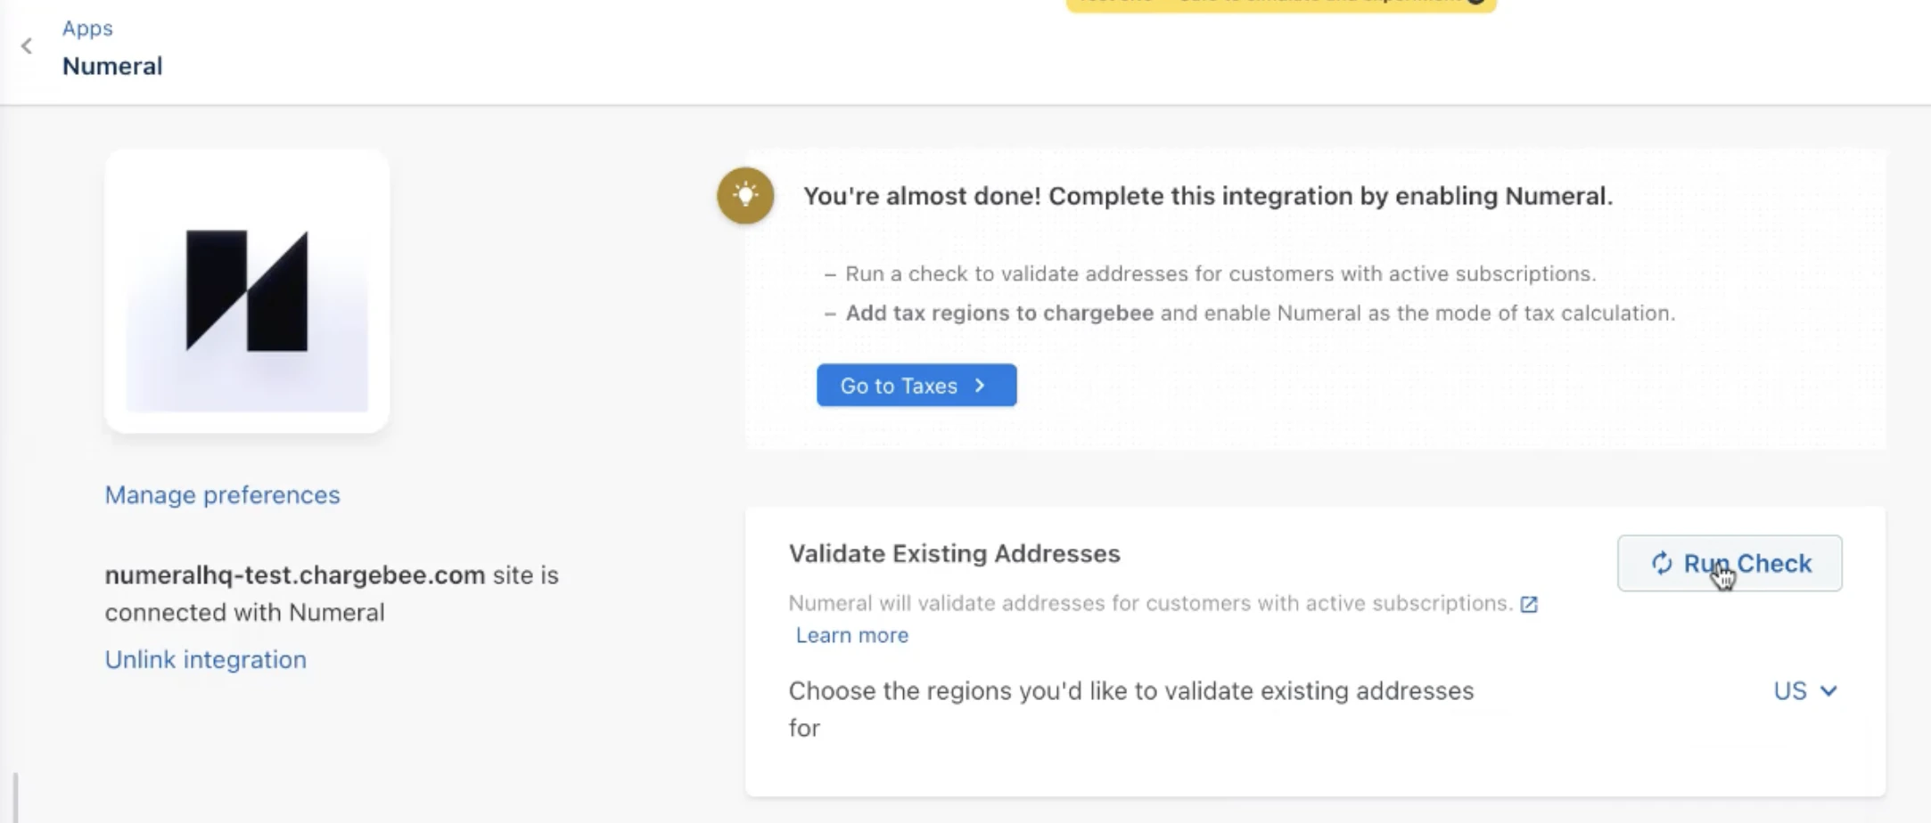Run the address validation check

[1730, 563]
